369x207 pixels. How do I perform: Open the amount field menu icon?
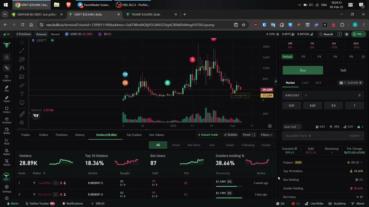coord(359,95)
